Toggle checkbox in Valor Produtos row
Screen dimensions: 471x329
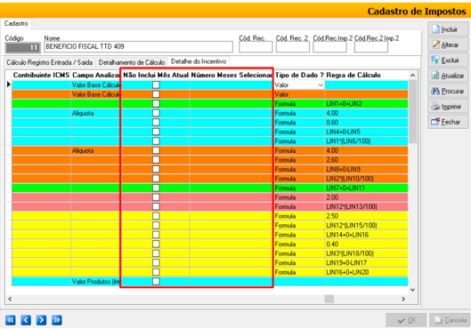tap(156, 281)
